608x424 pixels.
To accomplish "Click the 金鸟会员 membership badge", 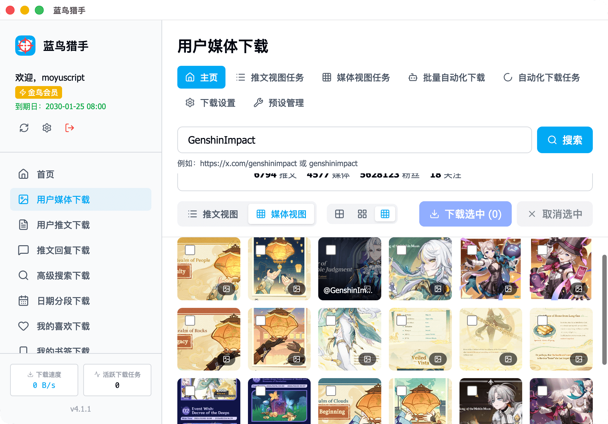I will 39,92.
